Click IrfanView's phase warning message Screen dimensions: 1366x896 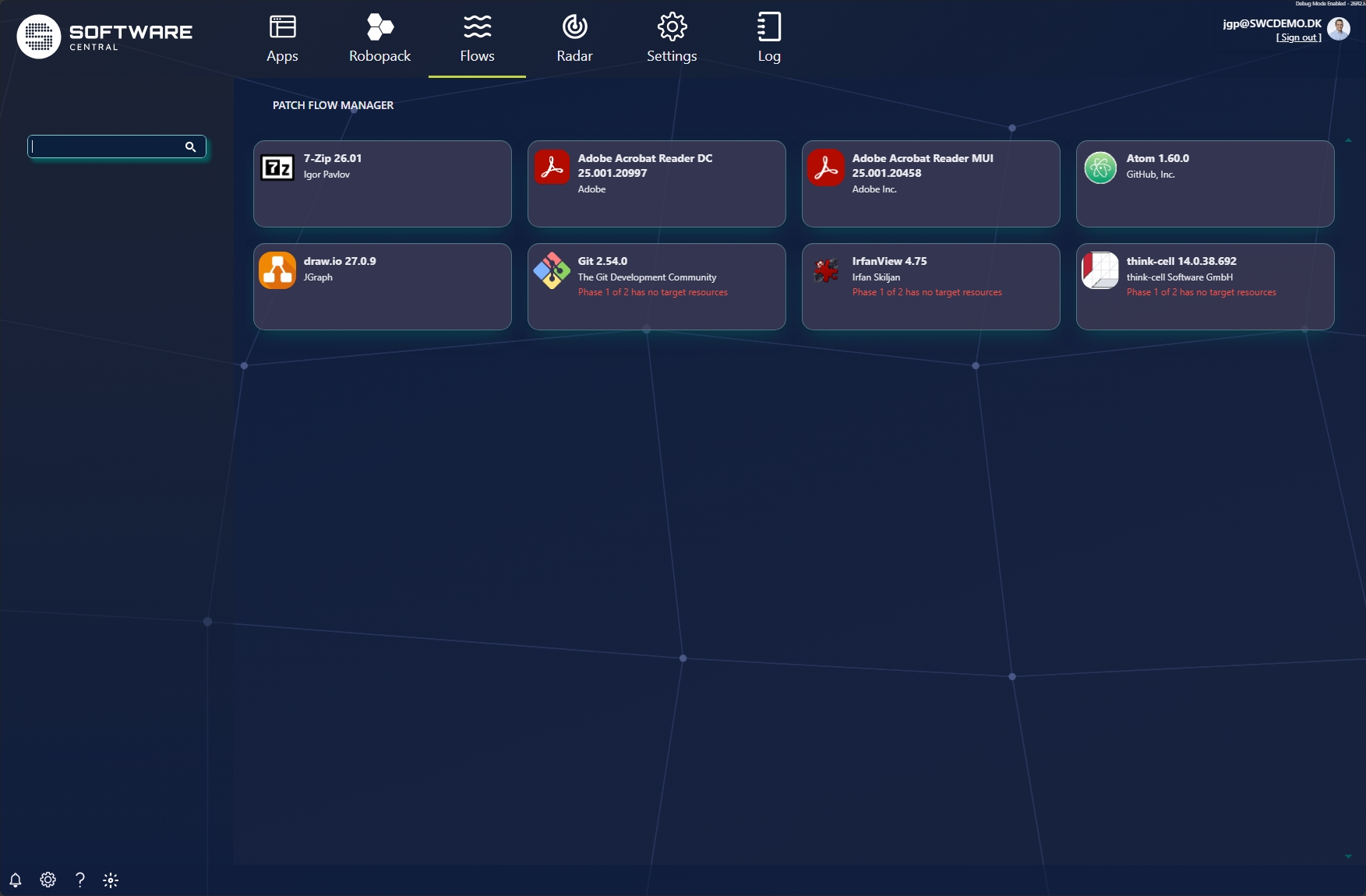point(927,292)
